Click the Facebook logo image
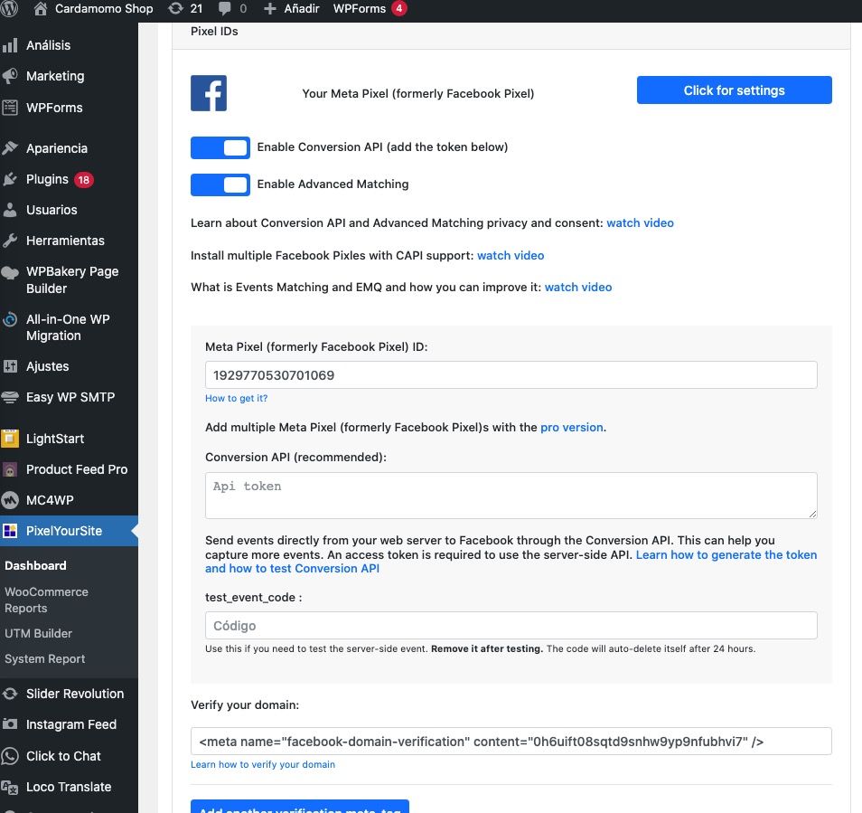862x813 pixels. [209, 93]
